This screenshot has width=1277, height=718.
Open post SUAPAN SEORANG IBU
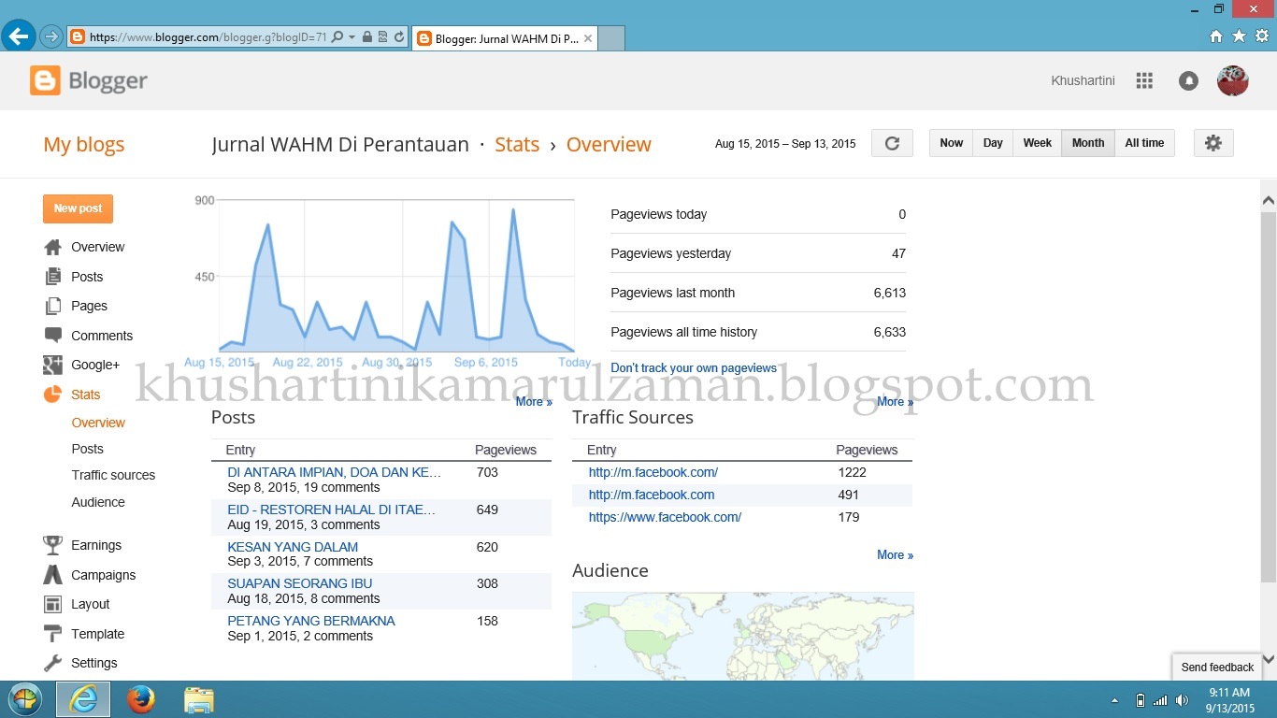click(x=300, y=583)
